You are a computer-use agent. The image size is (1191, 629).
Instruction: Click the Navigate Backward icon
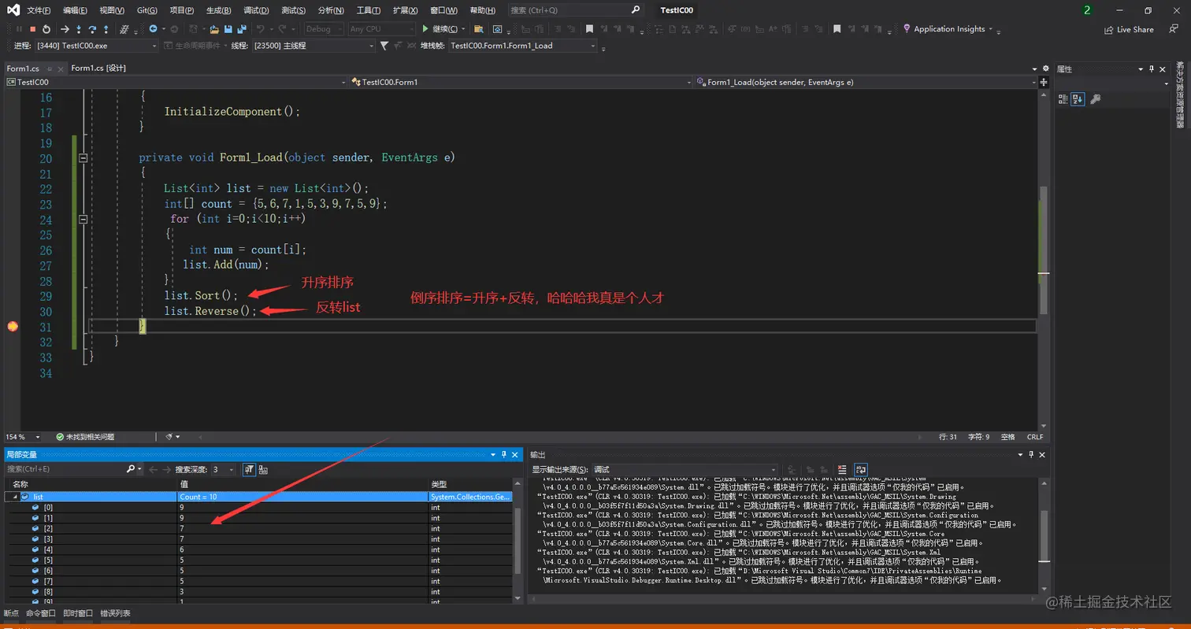pos(153,29)
